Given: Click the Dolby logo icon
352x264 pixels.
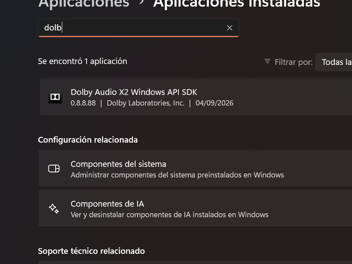Looking at the screenshot, I should (x=55, y=97).
